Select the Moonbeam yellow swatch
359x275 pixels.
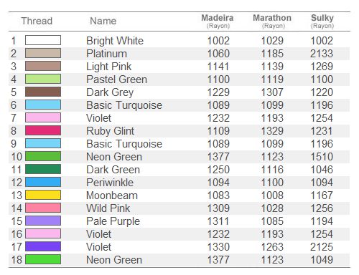tap(43, 195)
